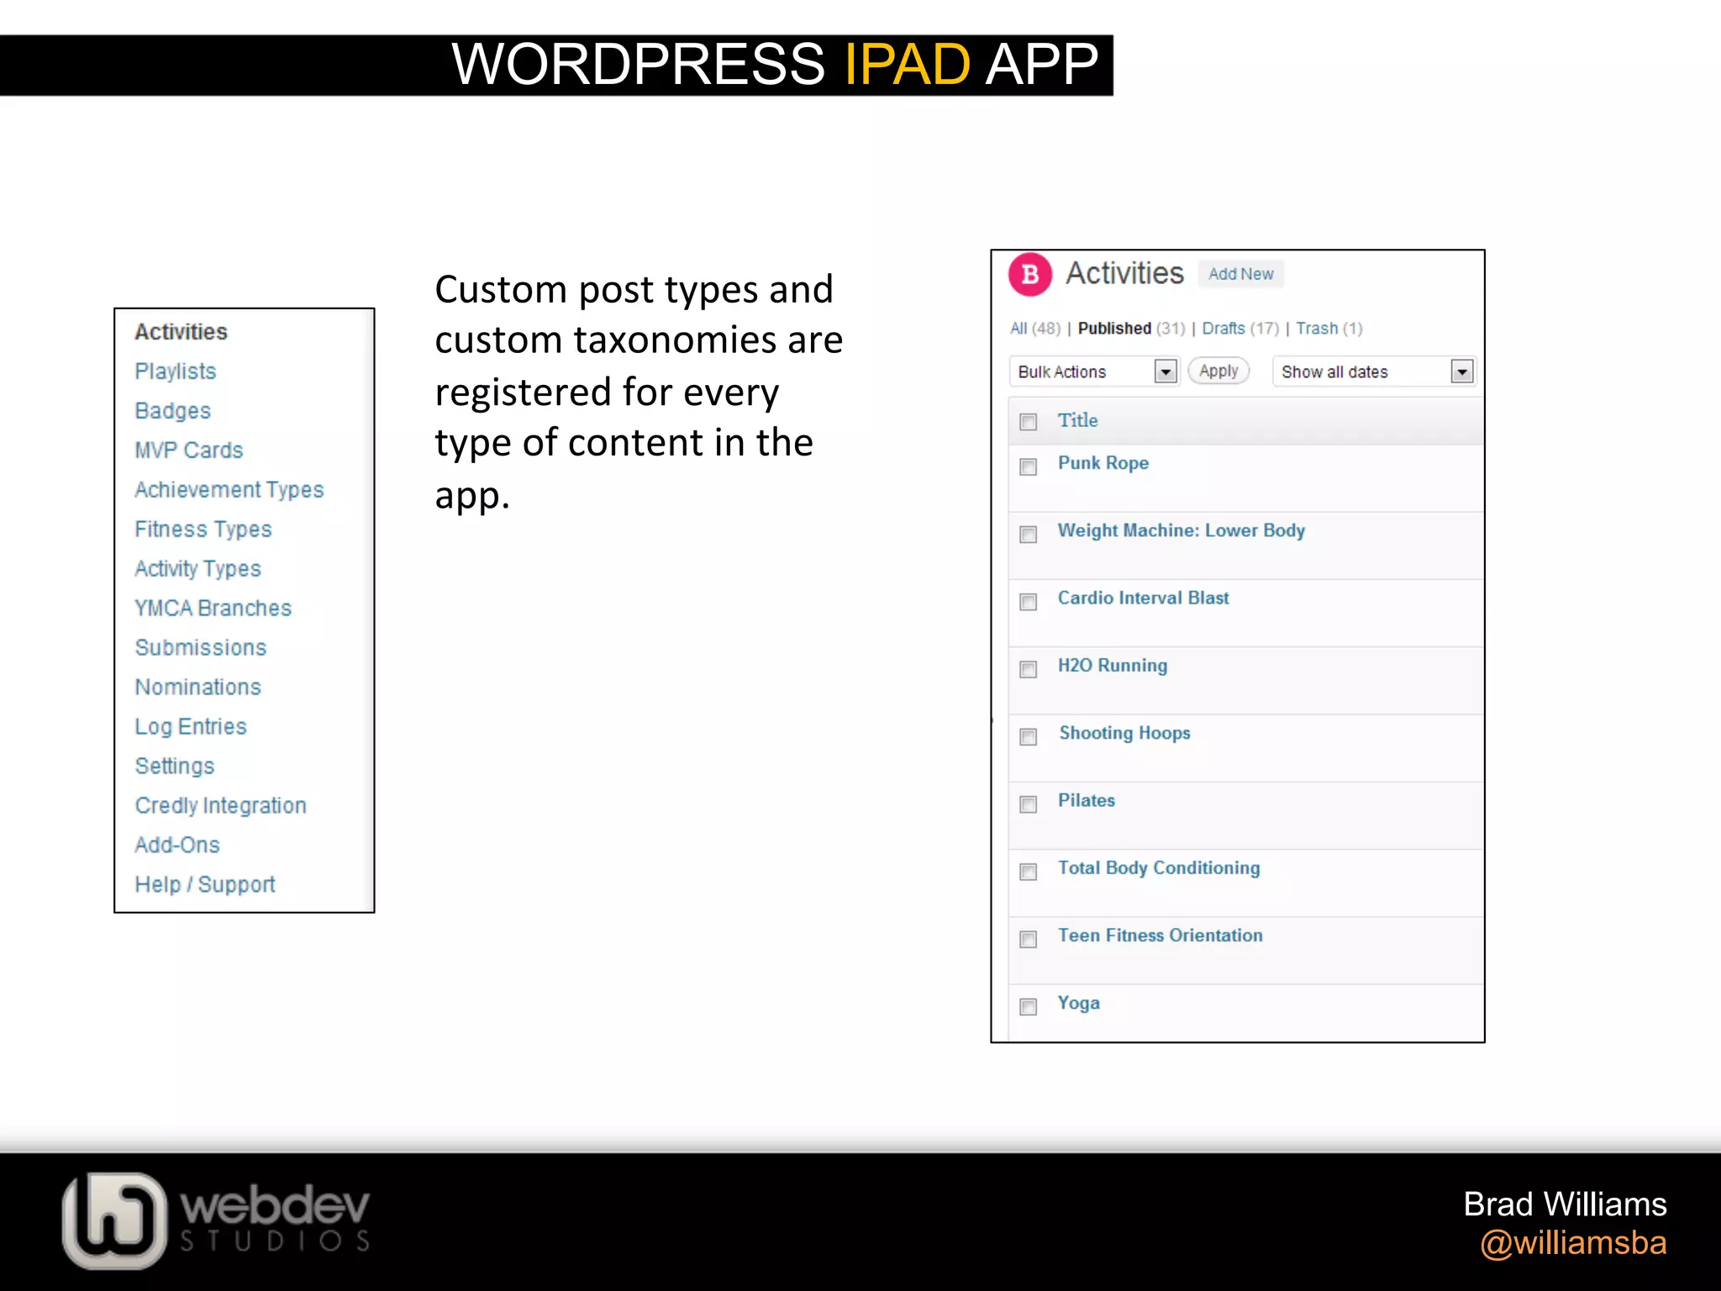Open Activities in the sidebar menu

coord(181,332)
